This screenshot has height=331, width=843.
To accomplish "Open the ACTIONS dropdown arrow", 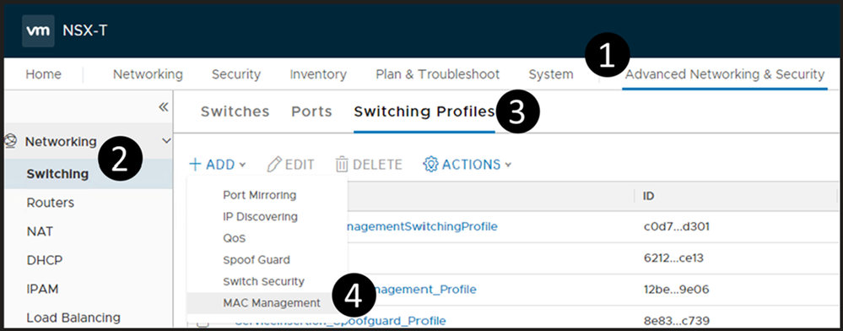I will [x=509, y=165].
